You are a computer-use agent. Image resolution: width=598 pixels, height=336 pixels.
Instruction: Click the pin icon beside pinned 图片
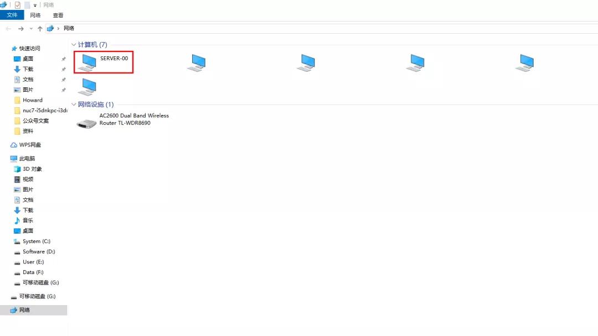(x=63, y=90)
